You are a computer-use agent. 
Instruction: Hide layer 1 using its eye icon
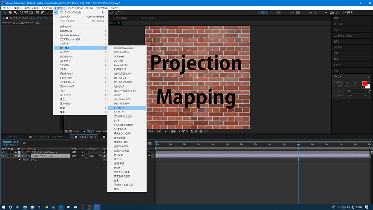(3, 152)
